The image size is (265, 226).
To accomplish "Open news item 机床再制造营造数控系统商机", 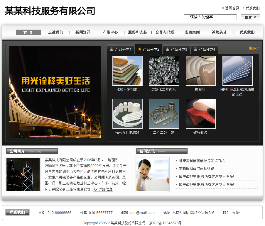I will 202,161.
